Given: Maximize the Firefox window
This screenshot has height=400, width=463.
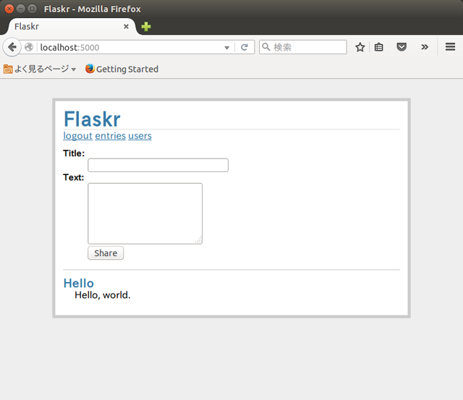Looking at the screenshot, I should pyautogui.click(x=32, y=9).
